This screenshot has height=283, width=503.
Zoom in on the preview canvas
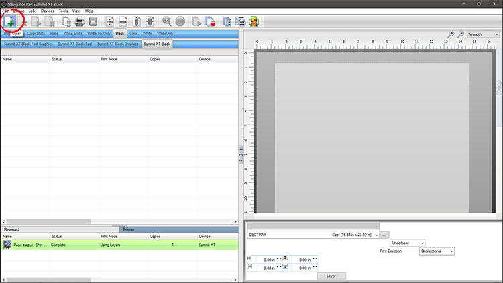pos(451,34)
